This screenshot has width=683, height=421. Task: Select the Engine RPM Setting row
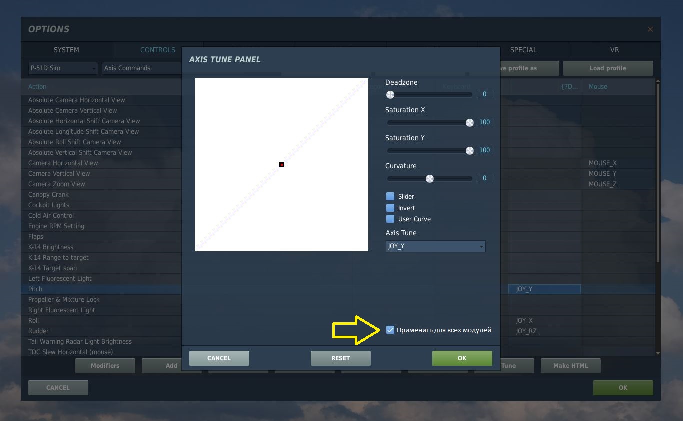[101, 226]
